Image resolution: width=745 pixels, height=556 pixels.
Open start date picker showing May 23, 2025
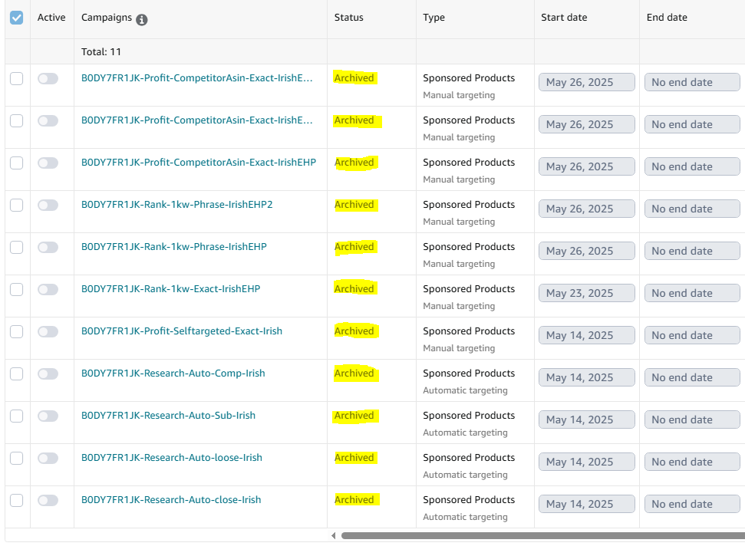point(586,293)
